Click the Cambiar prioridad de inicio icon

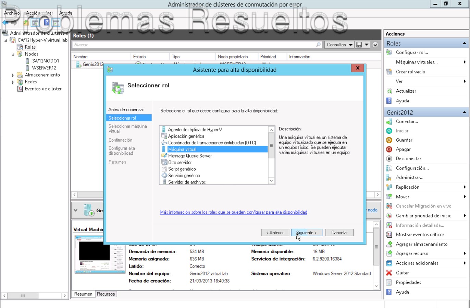tap(389, 215)
